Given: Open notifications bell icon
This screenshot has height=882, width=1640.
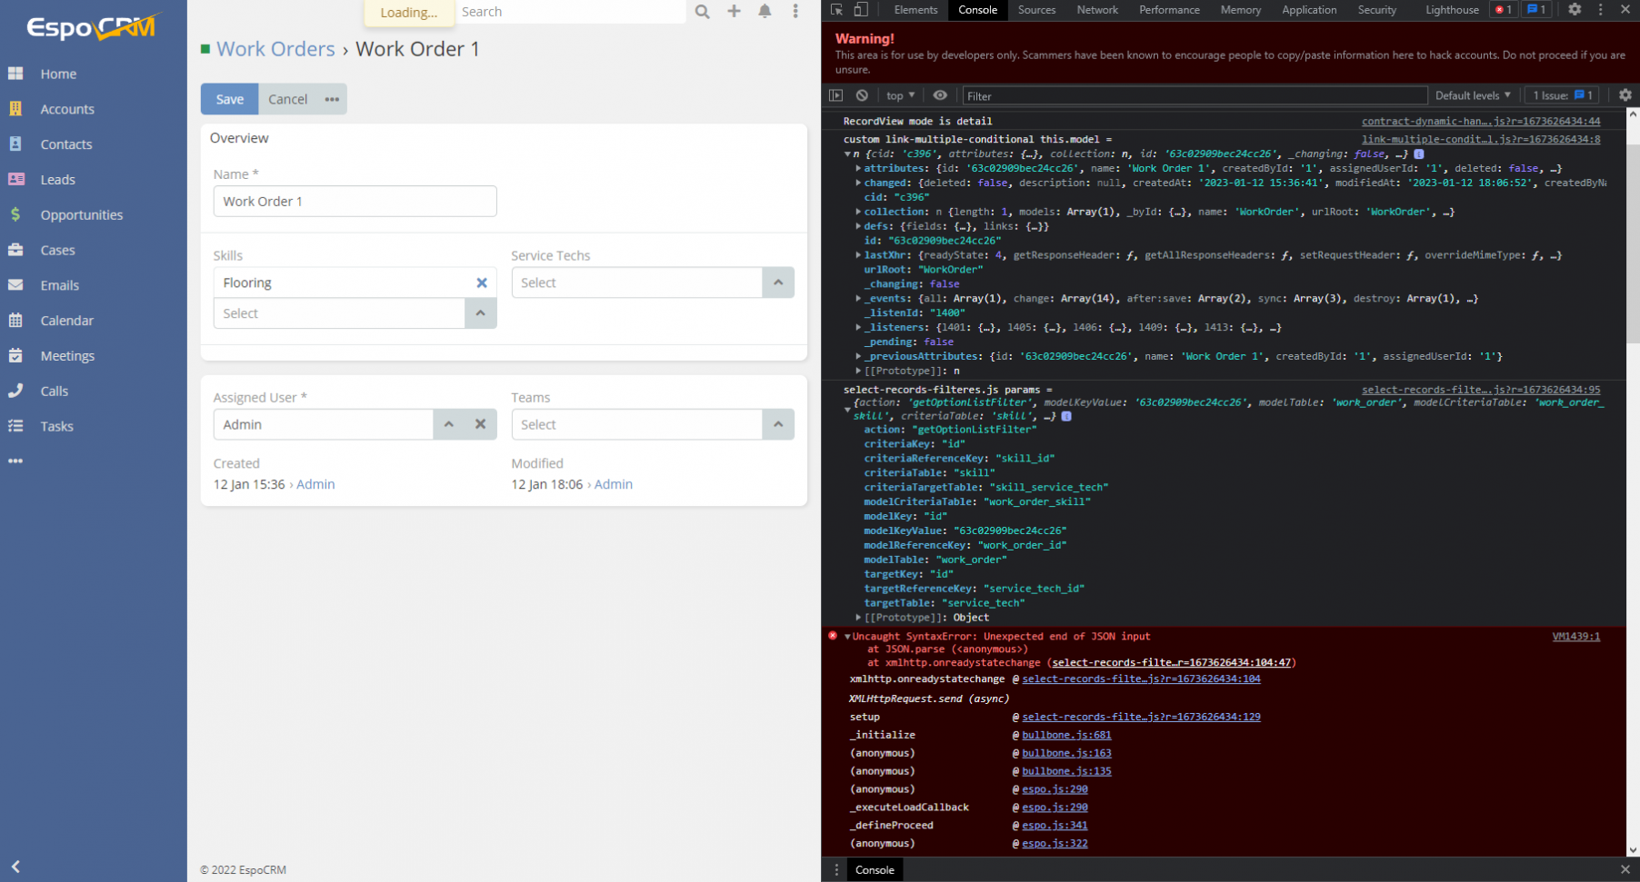Looking at the screenshot, I should click(x=765, y=12).
